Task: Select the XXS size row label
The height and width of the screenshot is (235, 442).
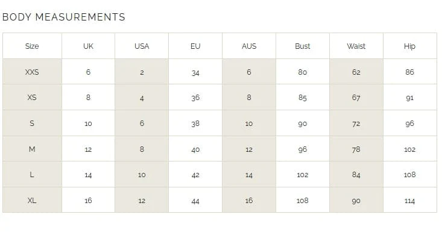Action: [x=32, y=72]
